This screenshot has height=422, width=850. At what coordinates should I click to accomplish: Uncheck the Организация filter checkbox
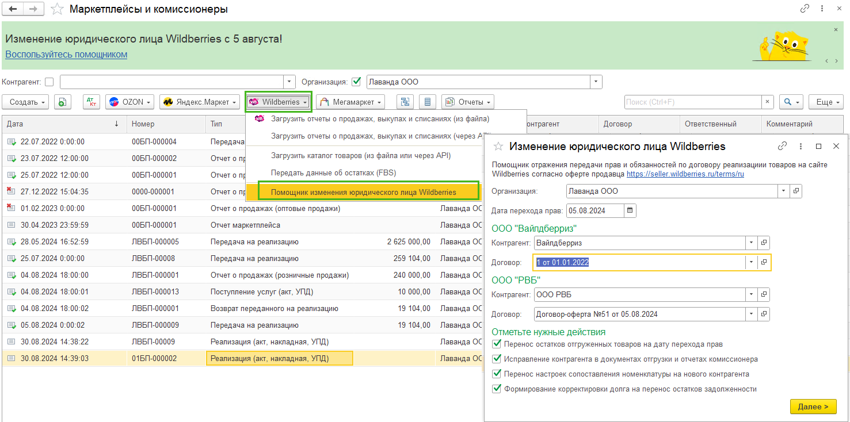pos(356,82)
